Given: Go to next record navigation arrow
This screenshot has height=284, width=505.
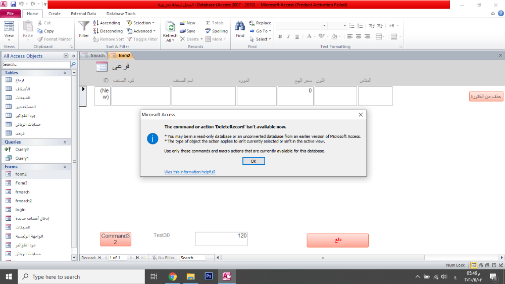Looking at the screenshot, I should coord(131,258).
